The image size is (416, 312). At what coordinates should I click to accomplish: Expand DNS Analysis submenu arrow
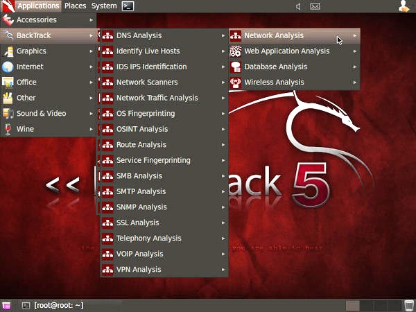(x=223, y=35)
